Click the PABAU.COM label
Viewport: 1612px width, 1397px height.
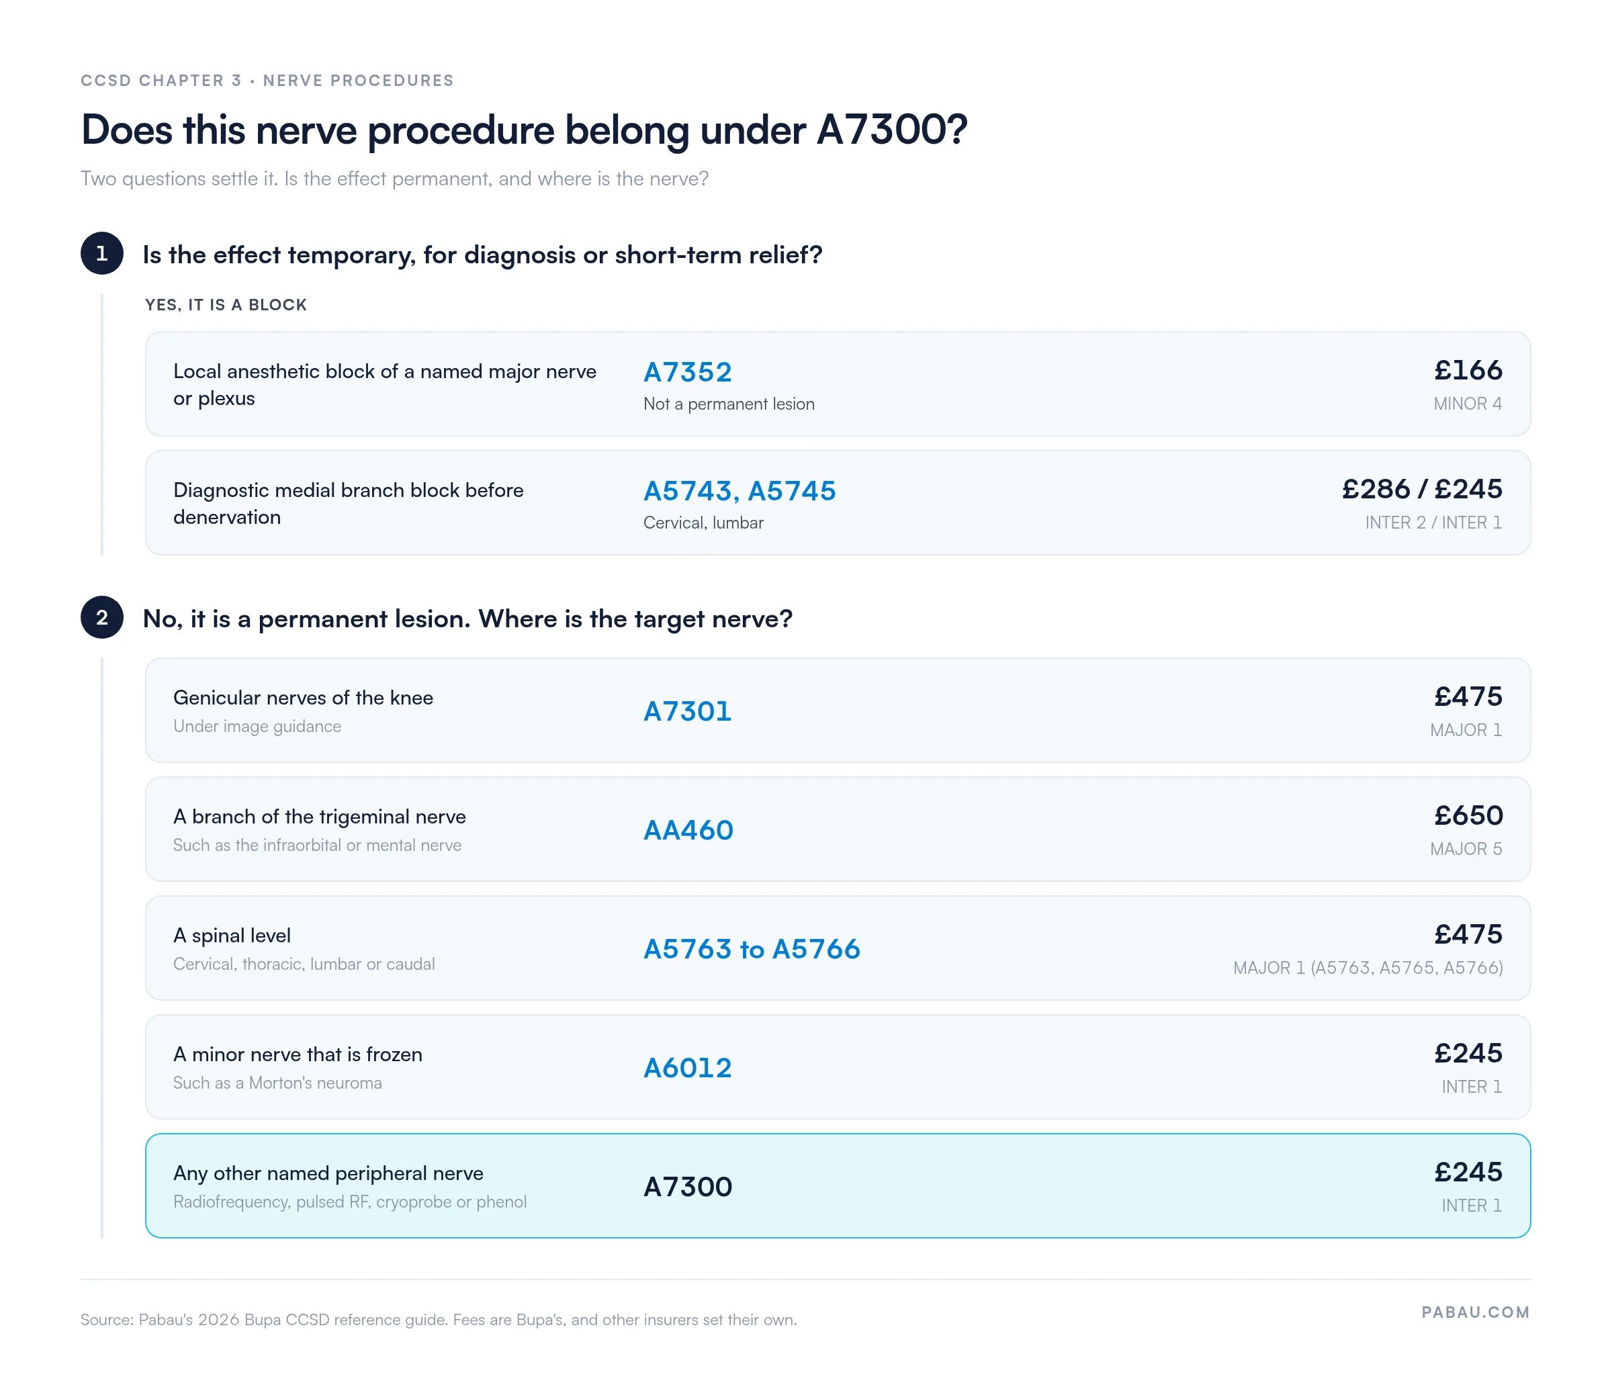[1476, 1312]
